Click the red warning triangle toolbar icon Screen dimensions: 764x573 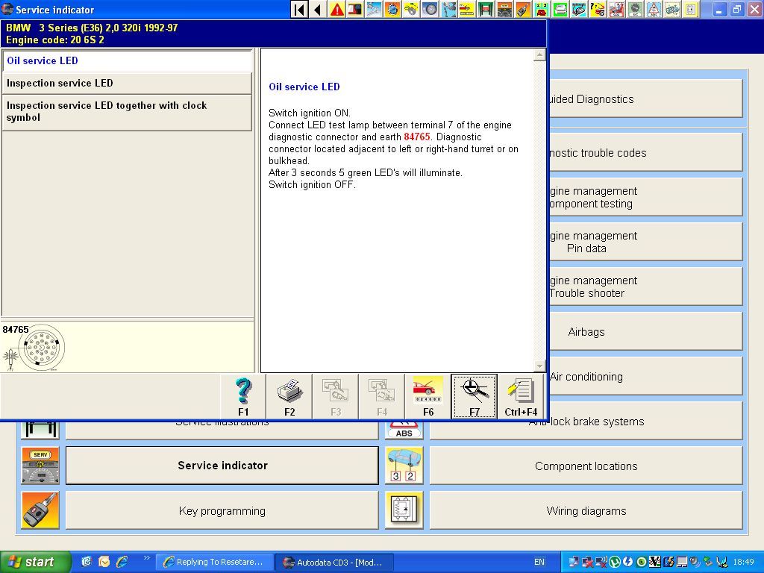[337, 10]
